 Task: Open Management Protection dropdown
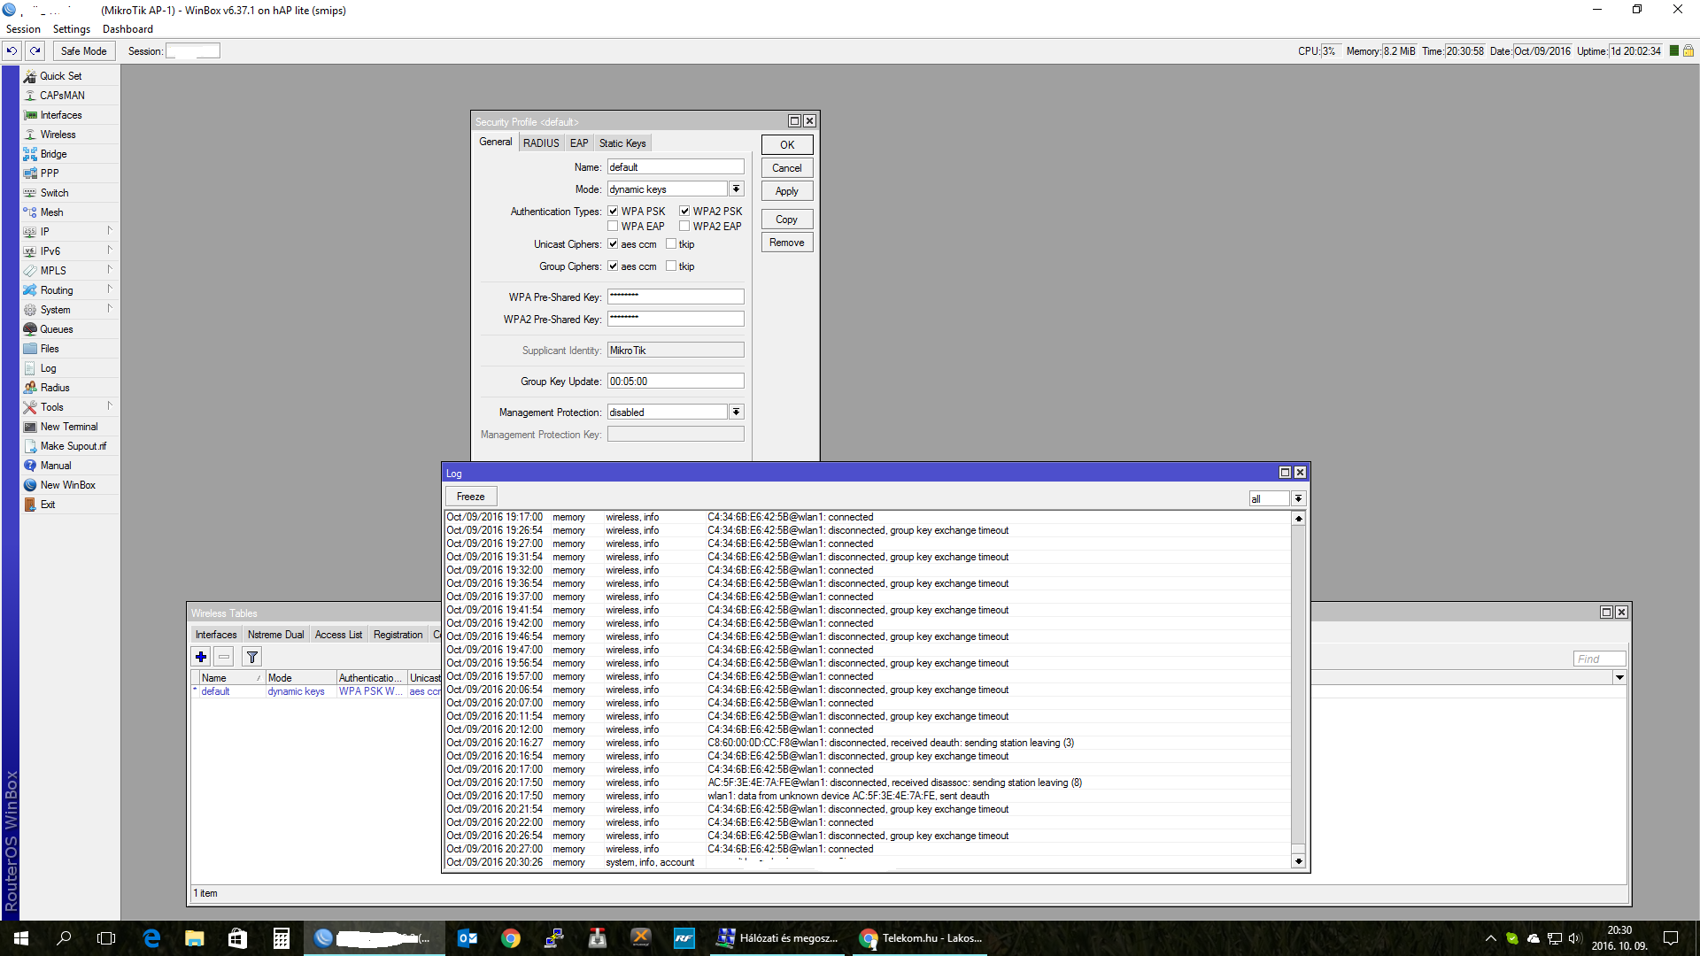tap(736, 412)
